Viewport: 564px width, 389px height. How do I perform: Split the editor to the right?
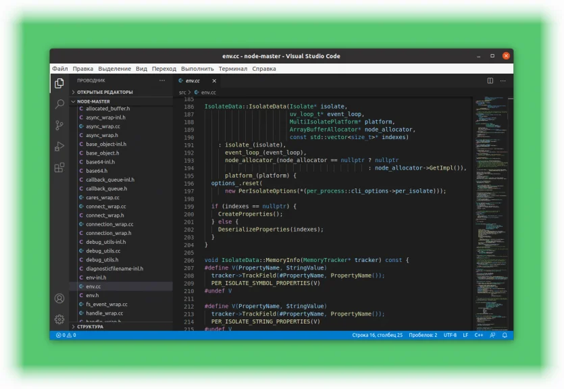[490, 80]
